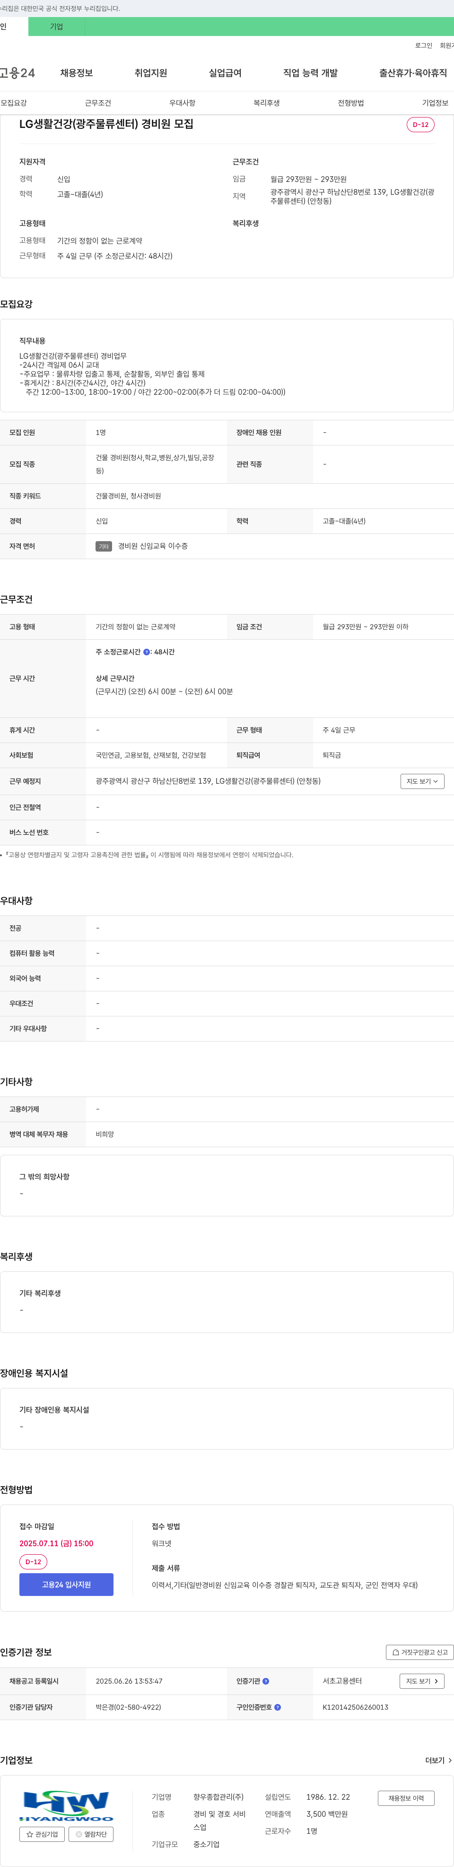This screenshot has width=454, height=1867.
Task: Select keyword text '건물경비원, 청사경비원'
Action: (129, 496)
